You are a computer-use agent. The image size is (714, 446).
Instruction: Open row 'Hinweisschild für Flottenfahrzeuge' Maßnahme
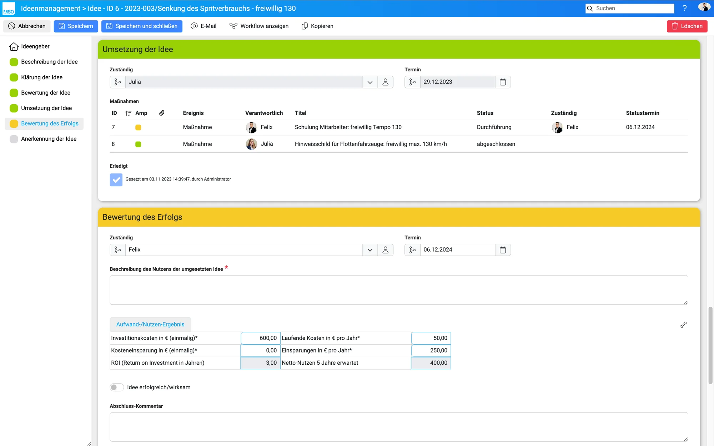pos(399,144)
